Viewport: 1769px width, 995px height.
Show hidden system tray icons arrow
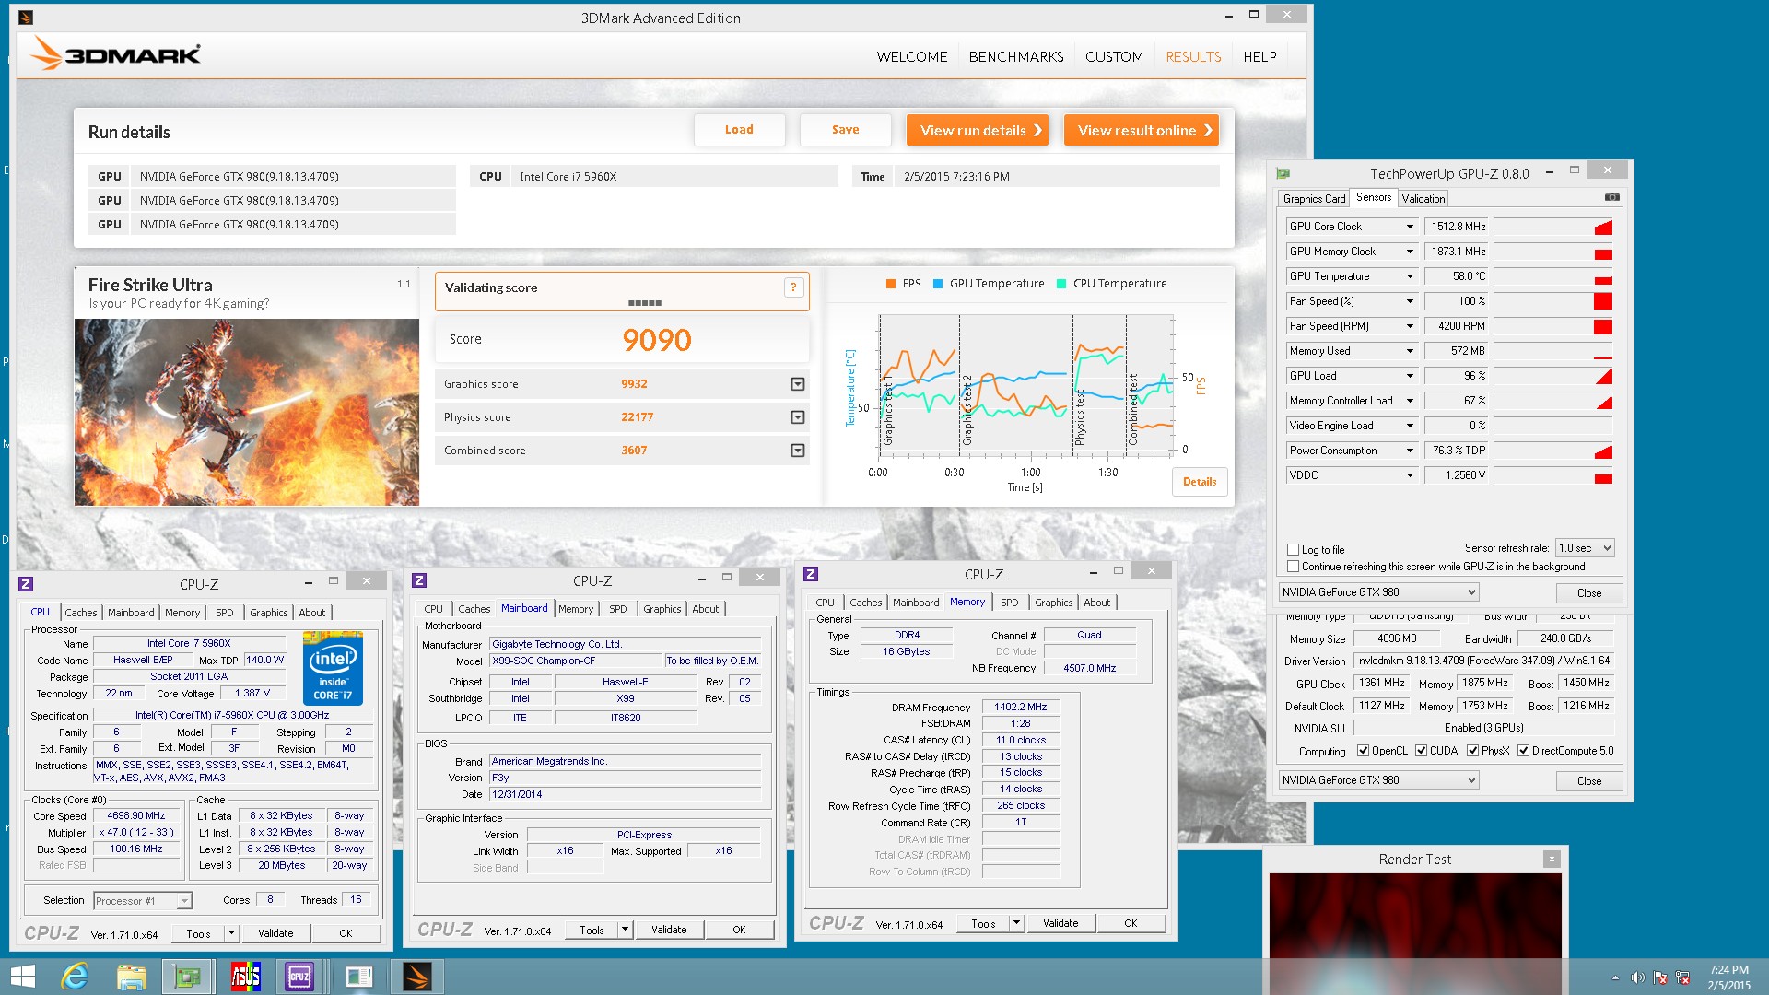coord(1615,977)
